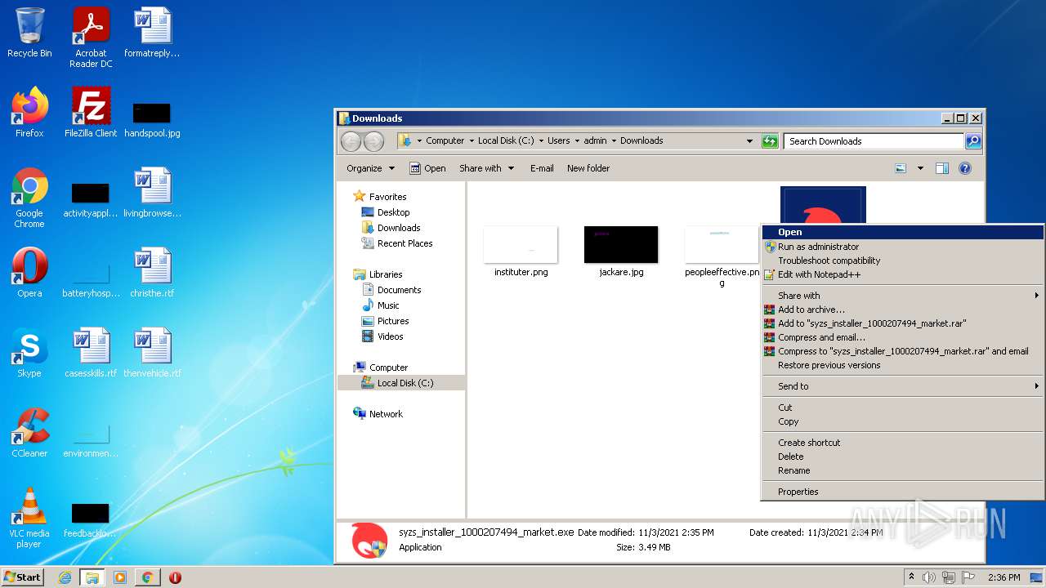Screen dimensions: 1046x588
Task: Click Chrome icon in the taskbar
Action: pos(147,577)
